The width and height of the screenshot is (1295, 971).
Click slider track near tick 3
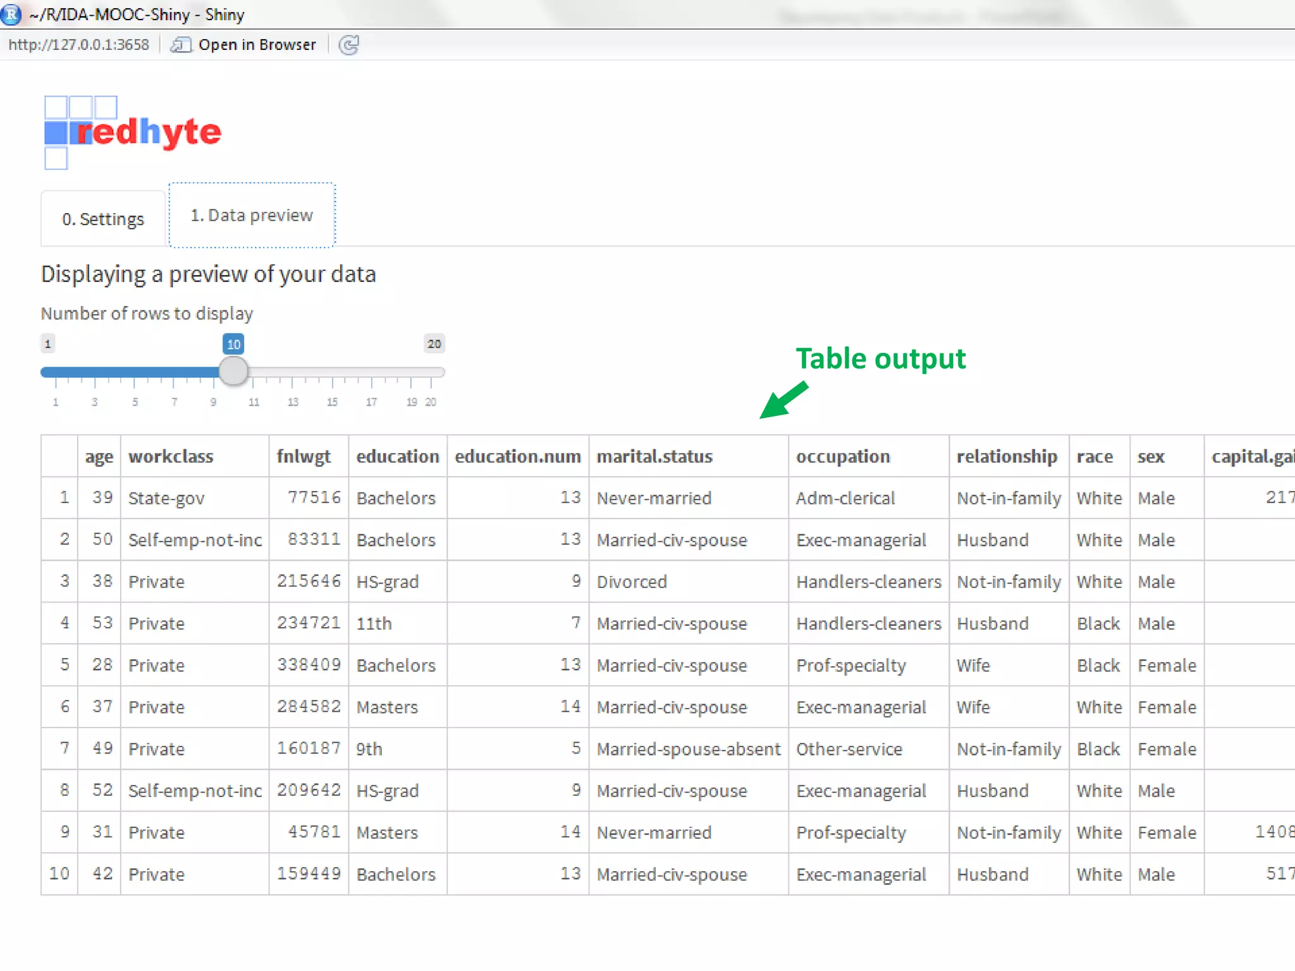[x=95, y=372]
